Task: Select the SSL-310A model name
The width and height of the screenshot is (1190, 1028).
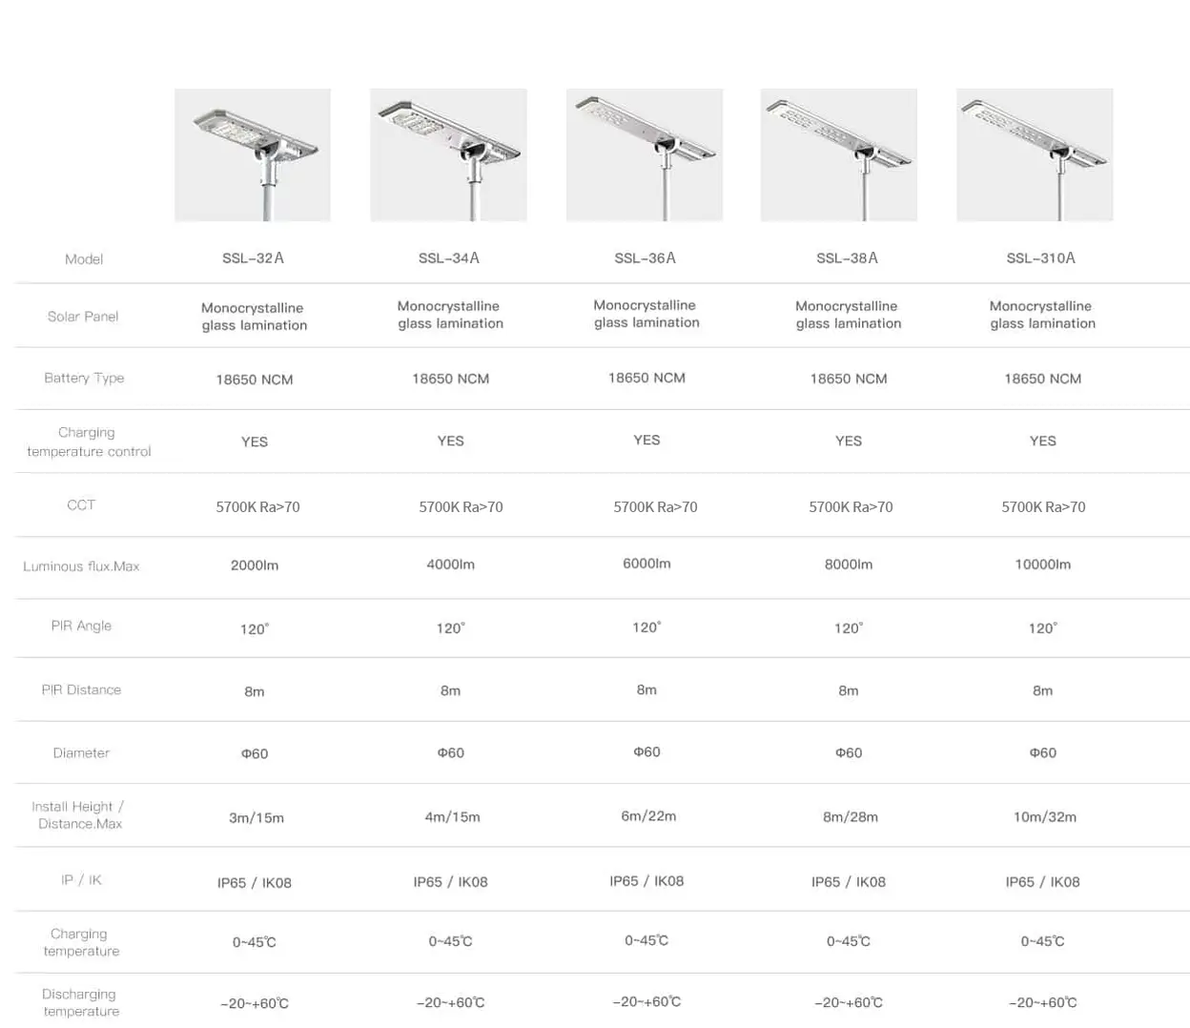Action: (1041, 258)
